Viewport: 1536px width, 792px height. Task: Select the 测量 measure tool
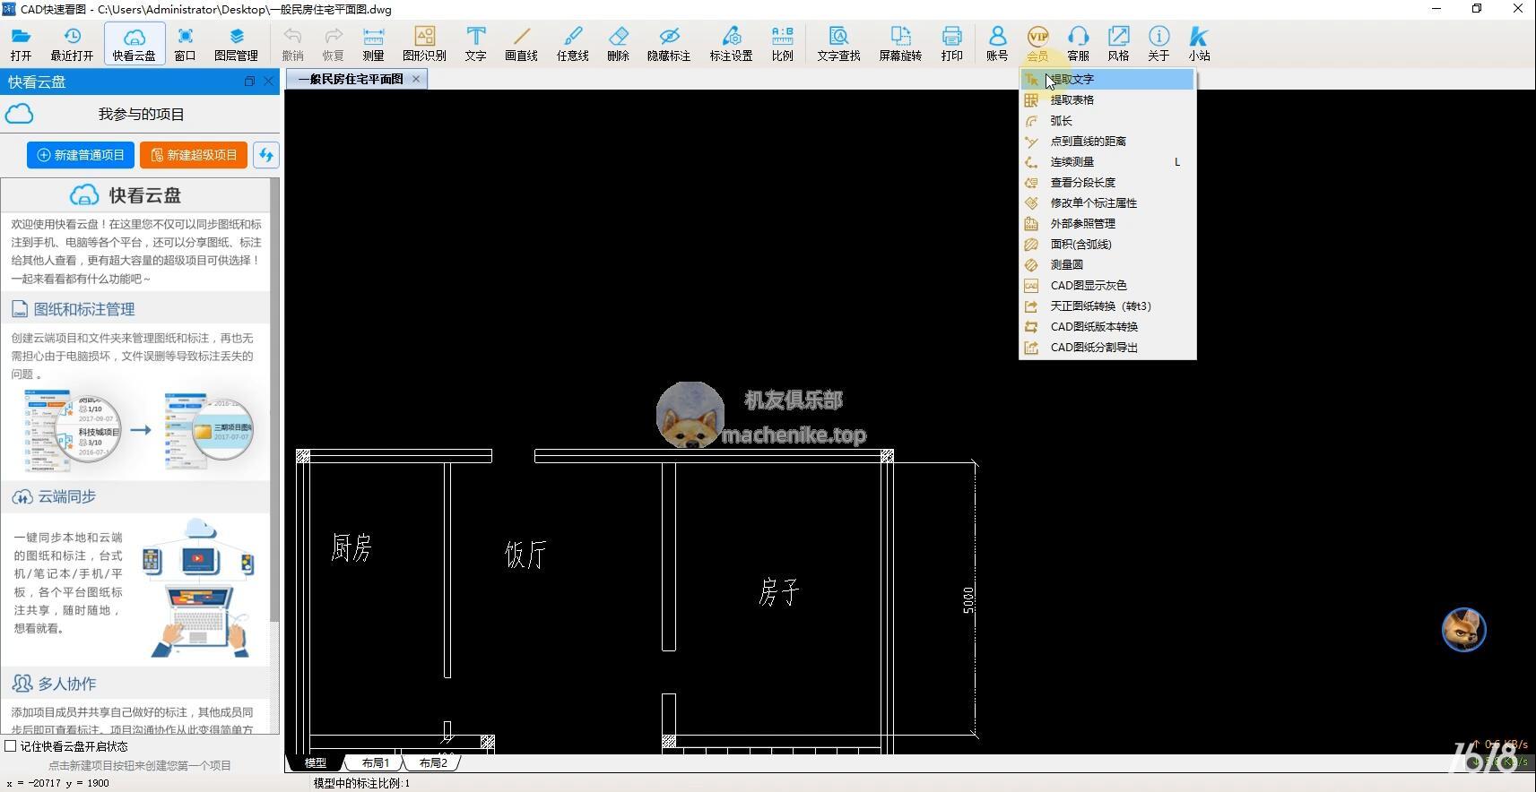(373, 43)
